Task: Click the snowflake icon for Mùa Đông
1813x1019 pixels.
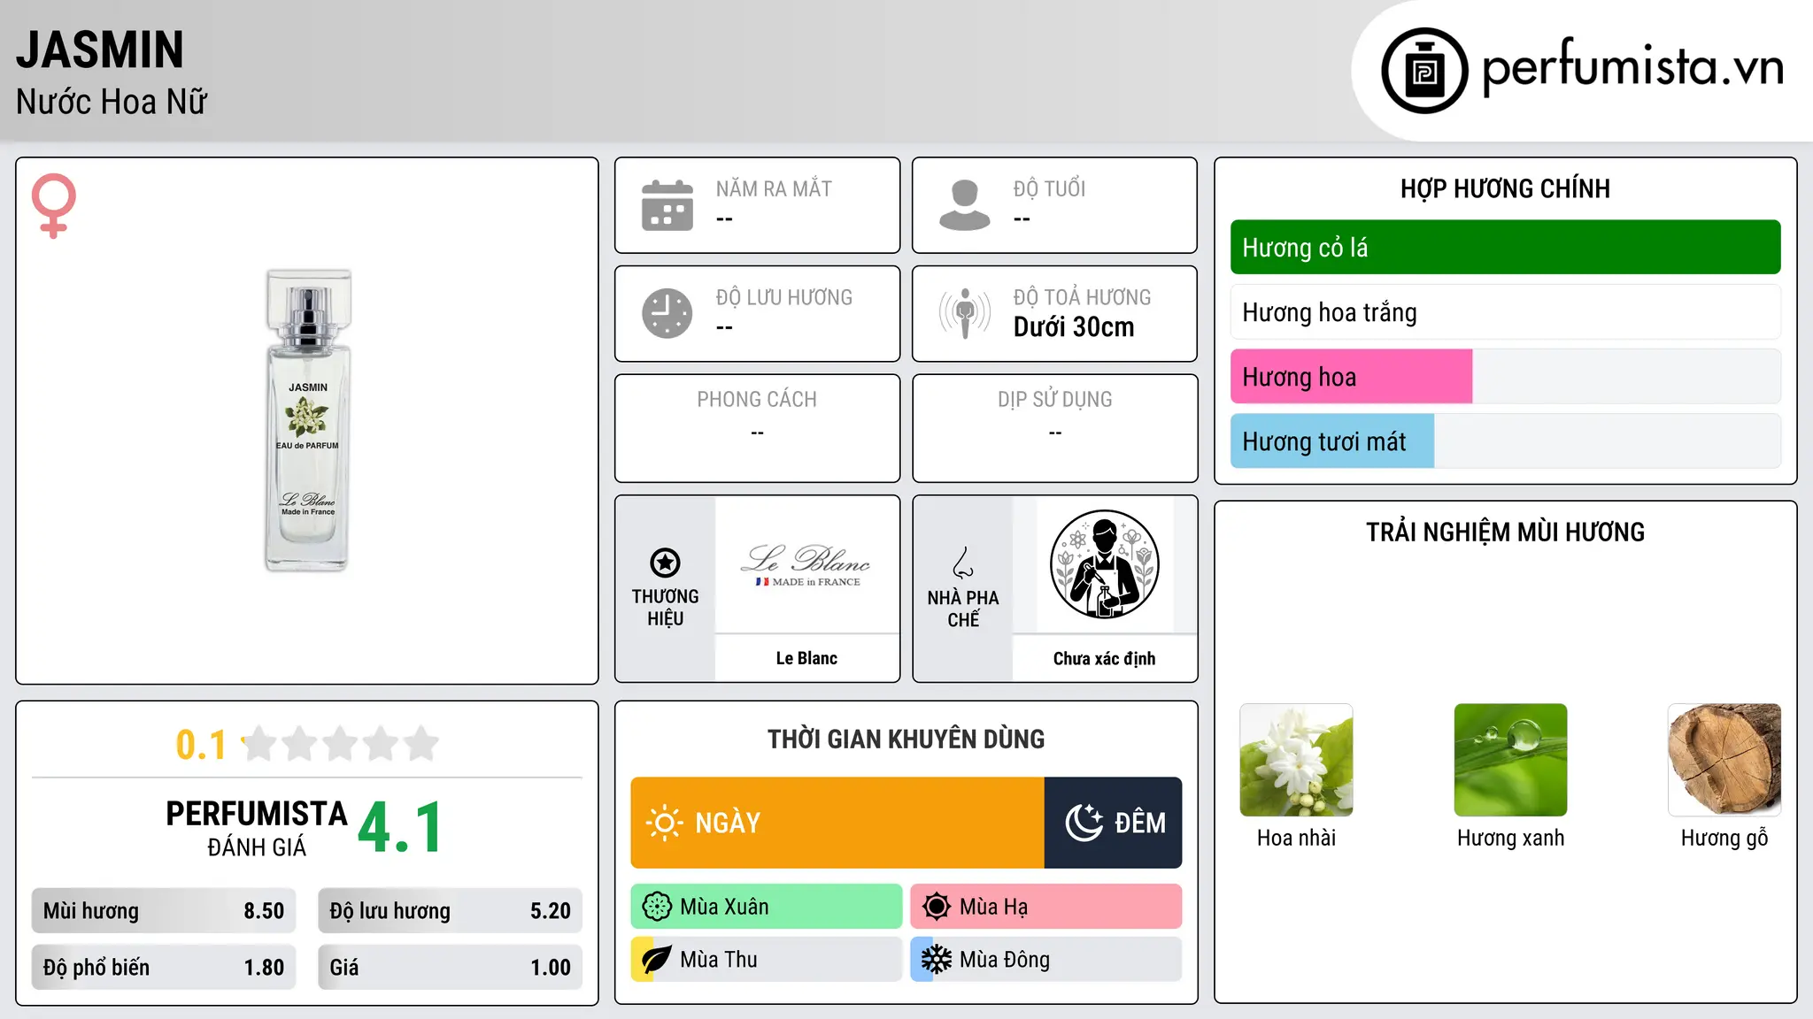Action: click(x=937, y=960)
